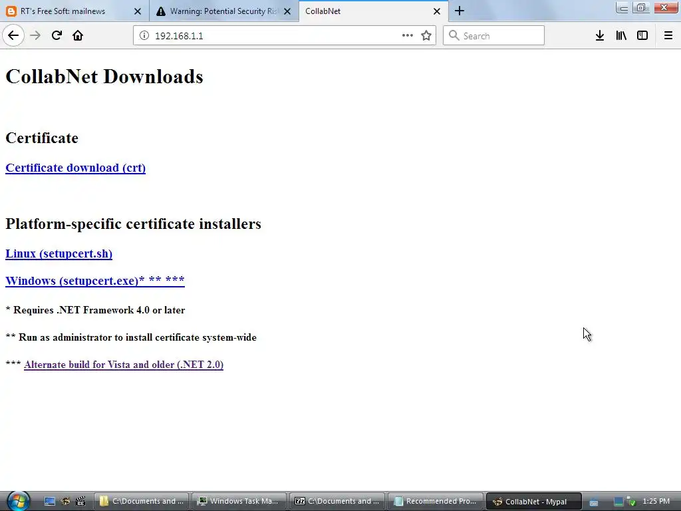
Task: Switch to Windows Task Manager taskbar button
Action: [239, 501]
